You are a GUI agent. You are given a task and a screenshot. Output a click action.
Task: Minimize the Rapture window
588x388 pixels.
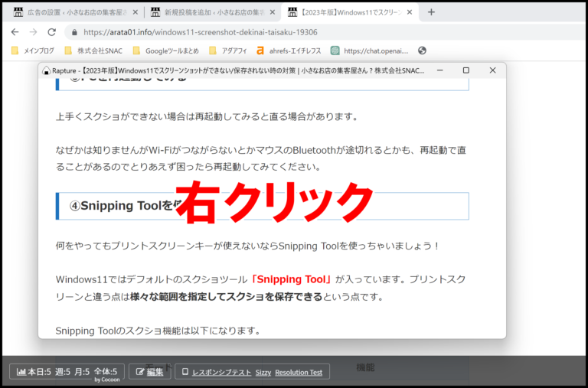point(440,70)
